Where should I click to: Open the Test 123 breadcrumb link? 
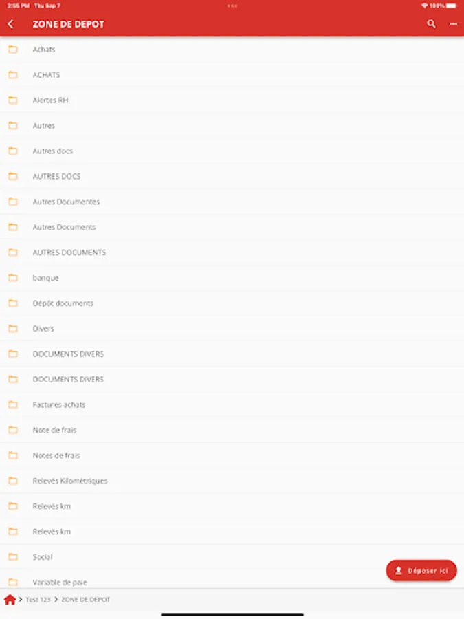click(x=38, y=600)
